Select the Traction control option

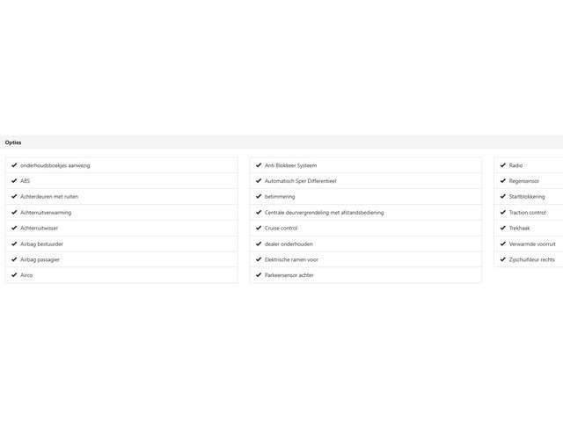coord(529,213)
